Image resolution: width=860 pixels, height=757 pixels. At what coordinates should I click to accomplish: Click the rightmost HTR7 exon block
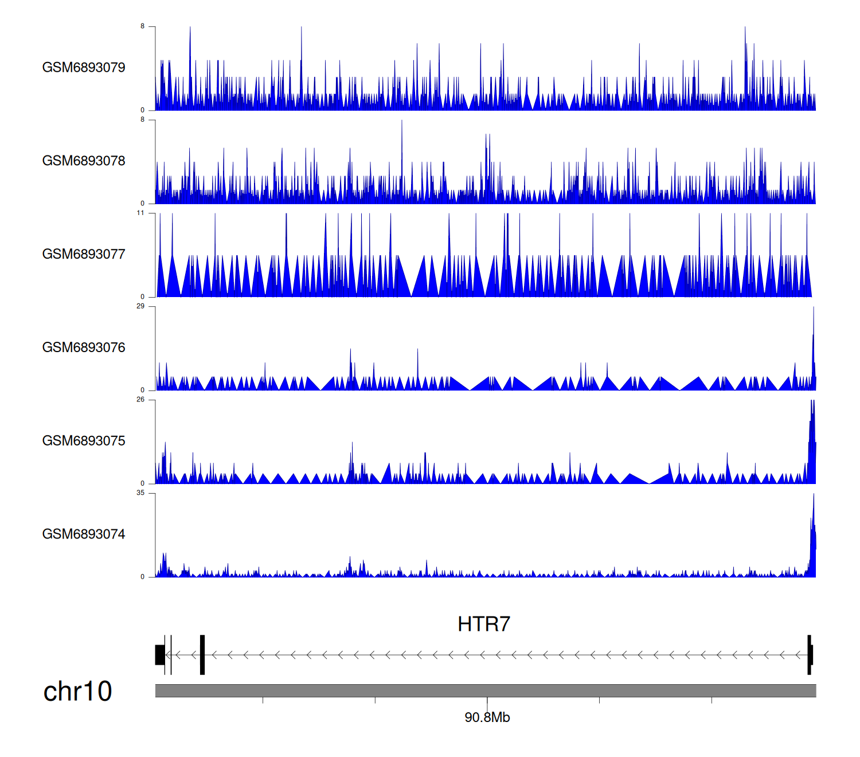[x=810, y=655]
